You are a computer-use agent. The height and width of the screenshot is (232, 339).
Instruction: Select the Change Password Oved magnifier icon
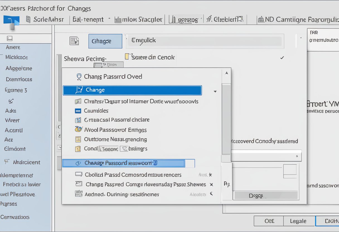click(x=79, y=76)
